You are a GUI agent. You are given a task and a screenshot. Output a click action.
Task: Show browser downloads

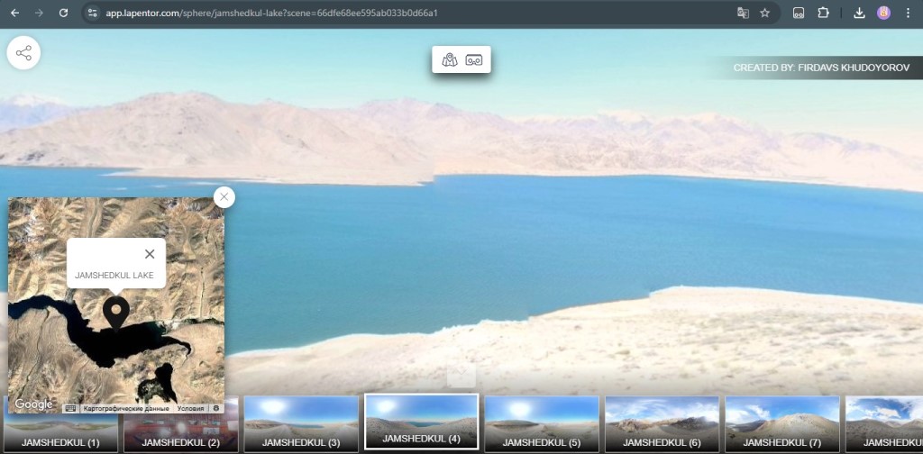859,14
